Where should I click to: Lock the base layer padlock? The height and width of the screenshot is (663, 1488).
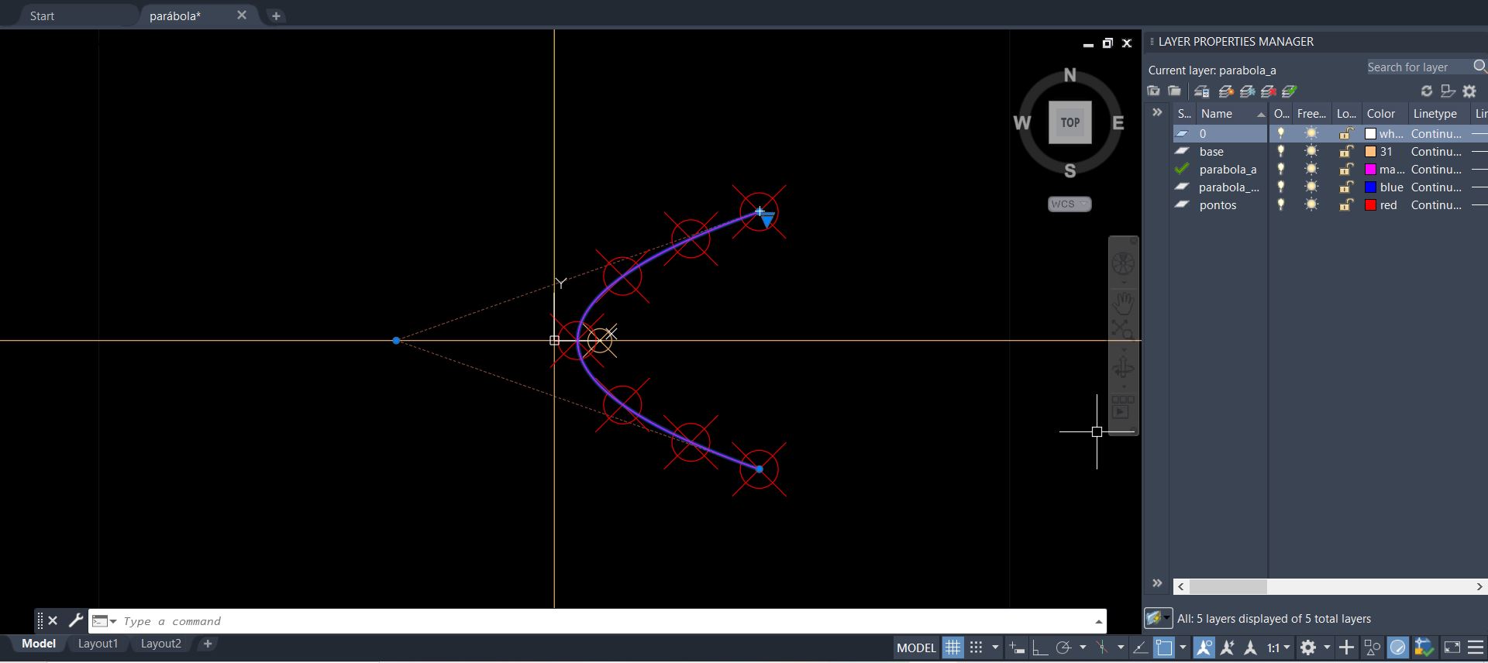click(1347, 151)
